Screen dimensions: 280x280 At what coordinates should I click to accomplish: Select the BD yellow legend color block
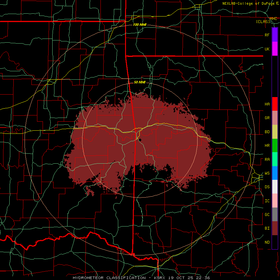click(275, 132)
